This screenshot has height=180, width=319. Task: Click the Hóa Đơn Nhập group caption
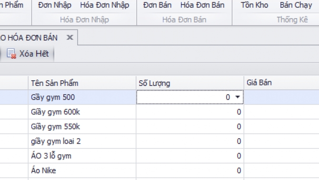(x=84, y=20)
